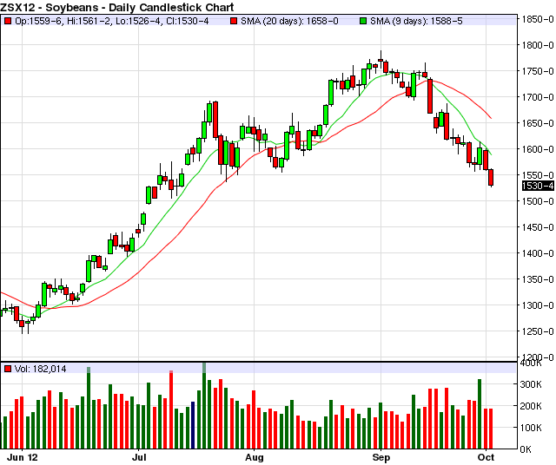This screenshot has width=556, height=465.
Task: Click the red SMA 20 days legend swatch
Action: click(234, 21)
